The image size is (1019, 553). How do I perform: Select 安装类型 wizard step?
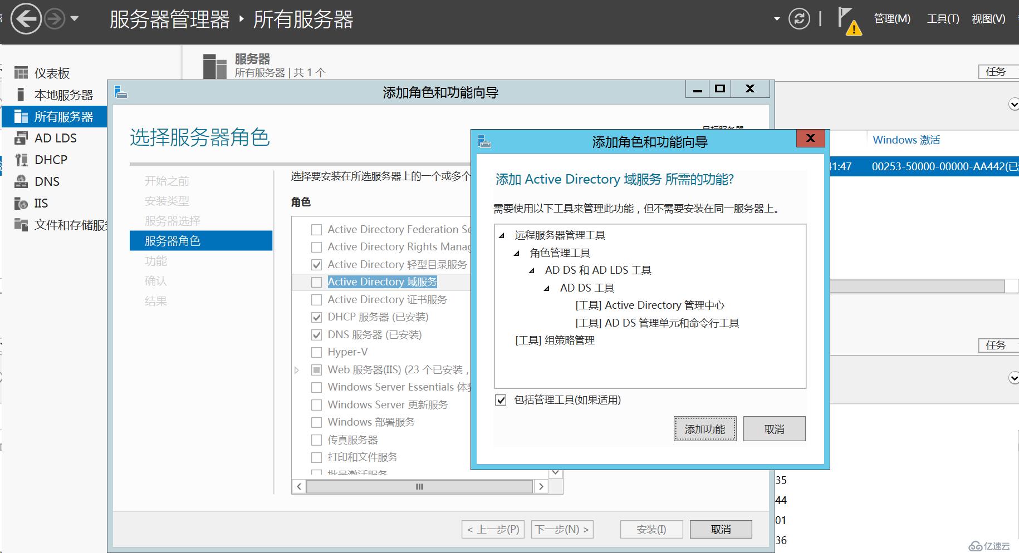(167, 201)
